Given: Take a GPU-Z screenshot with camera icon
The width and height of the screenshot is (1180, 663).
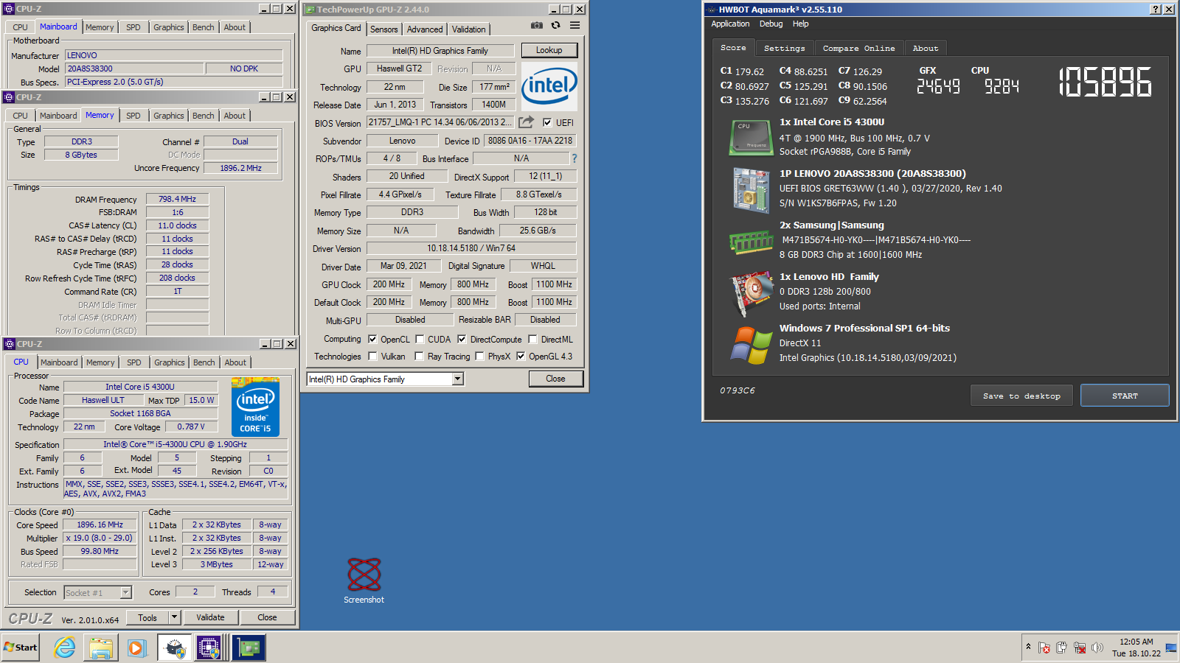Looking at the screenshot, I should coord(537,25).
